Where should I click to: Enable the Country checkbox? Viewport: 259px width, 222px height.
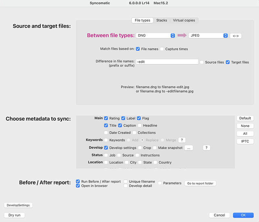[155, 162]
